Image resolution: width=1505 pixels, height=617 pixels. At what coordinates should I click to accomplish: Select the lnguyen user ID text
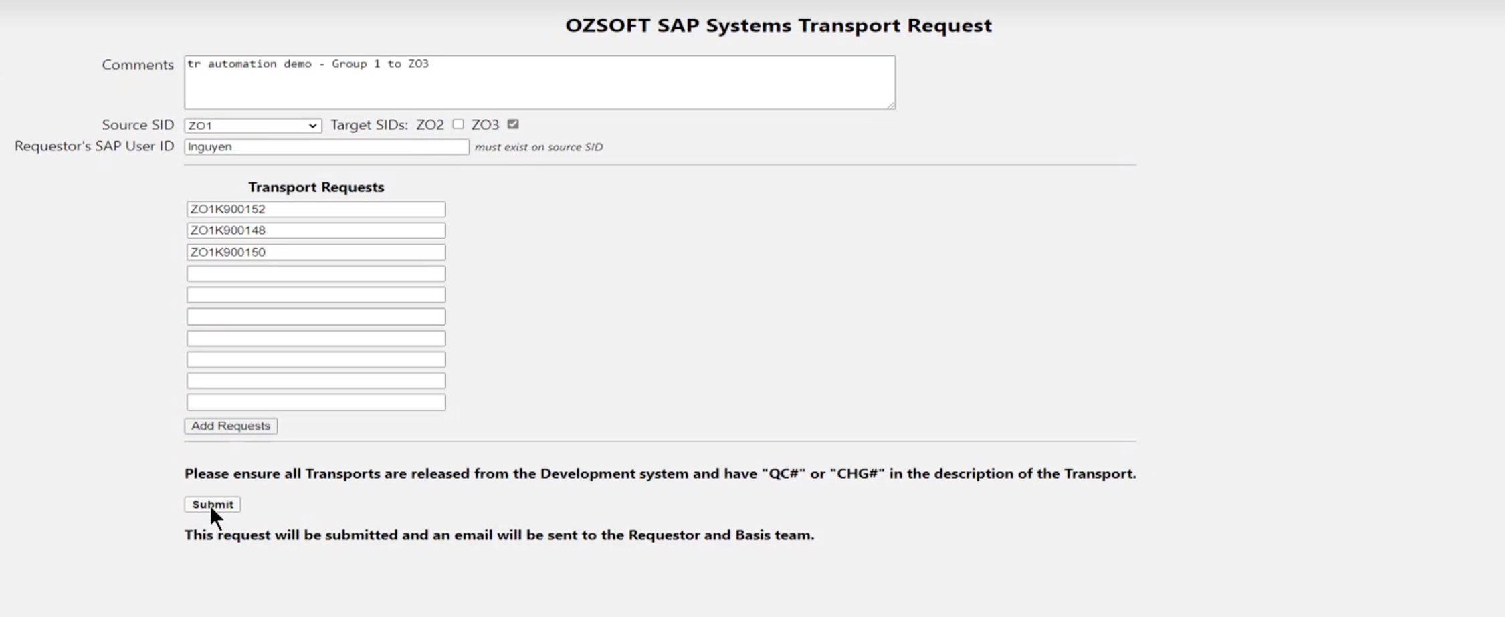tap(210, 146)
